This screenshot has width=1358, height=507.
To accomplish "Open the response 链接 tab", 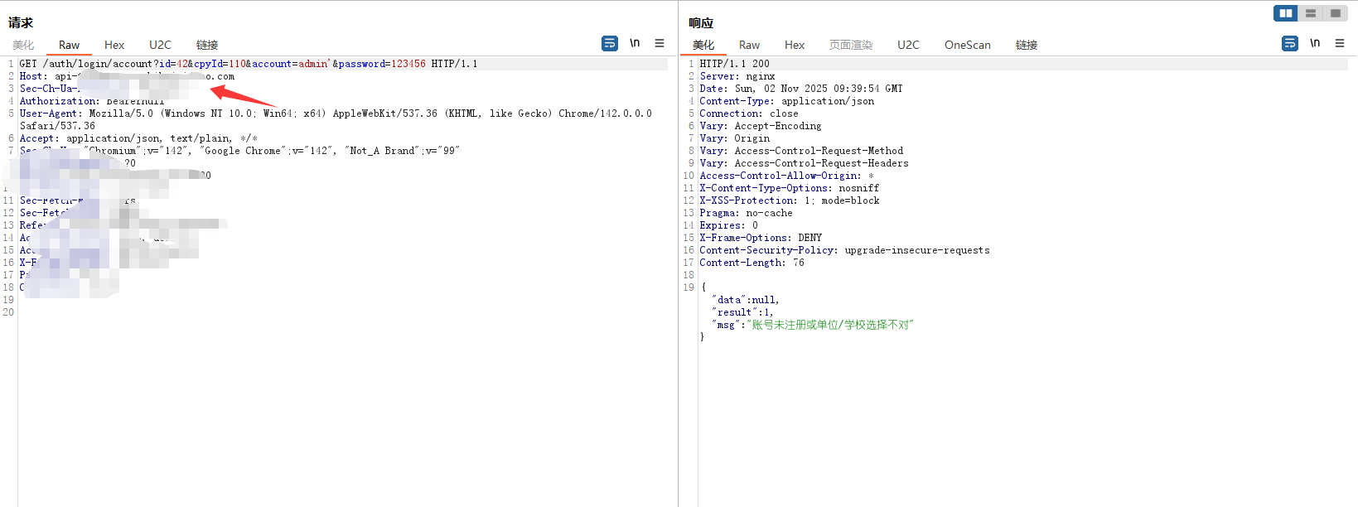I will pos(1027,45).
